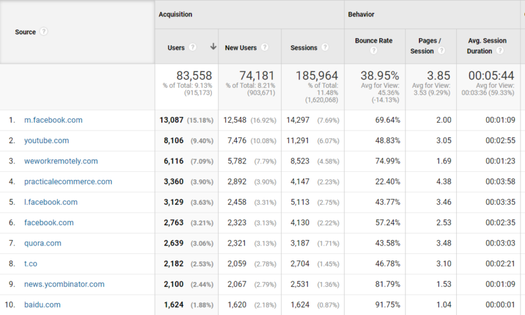525x315 pixels.
Task: Select overall bounce rate 38.95%
Action: 380,75
